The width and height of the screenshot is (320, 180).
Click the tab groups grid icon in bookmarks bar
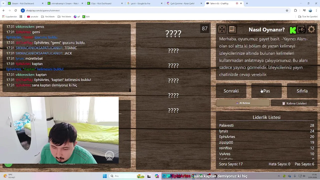coord(21,17)
